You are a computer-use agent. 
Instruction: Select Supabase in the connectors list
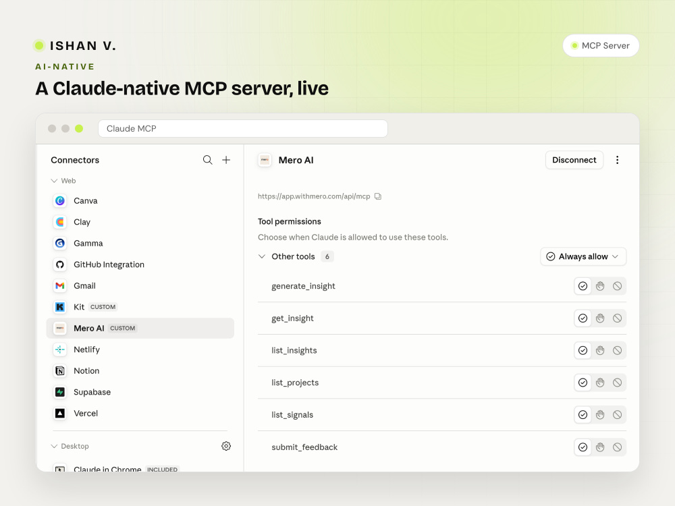pos(140,392)
